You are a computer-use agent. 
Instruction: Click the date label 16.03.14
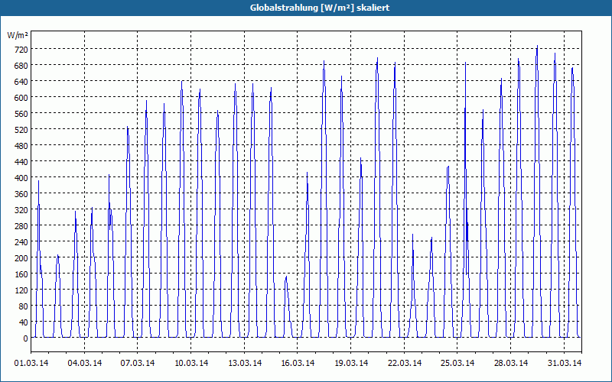point(298,364)
